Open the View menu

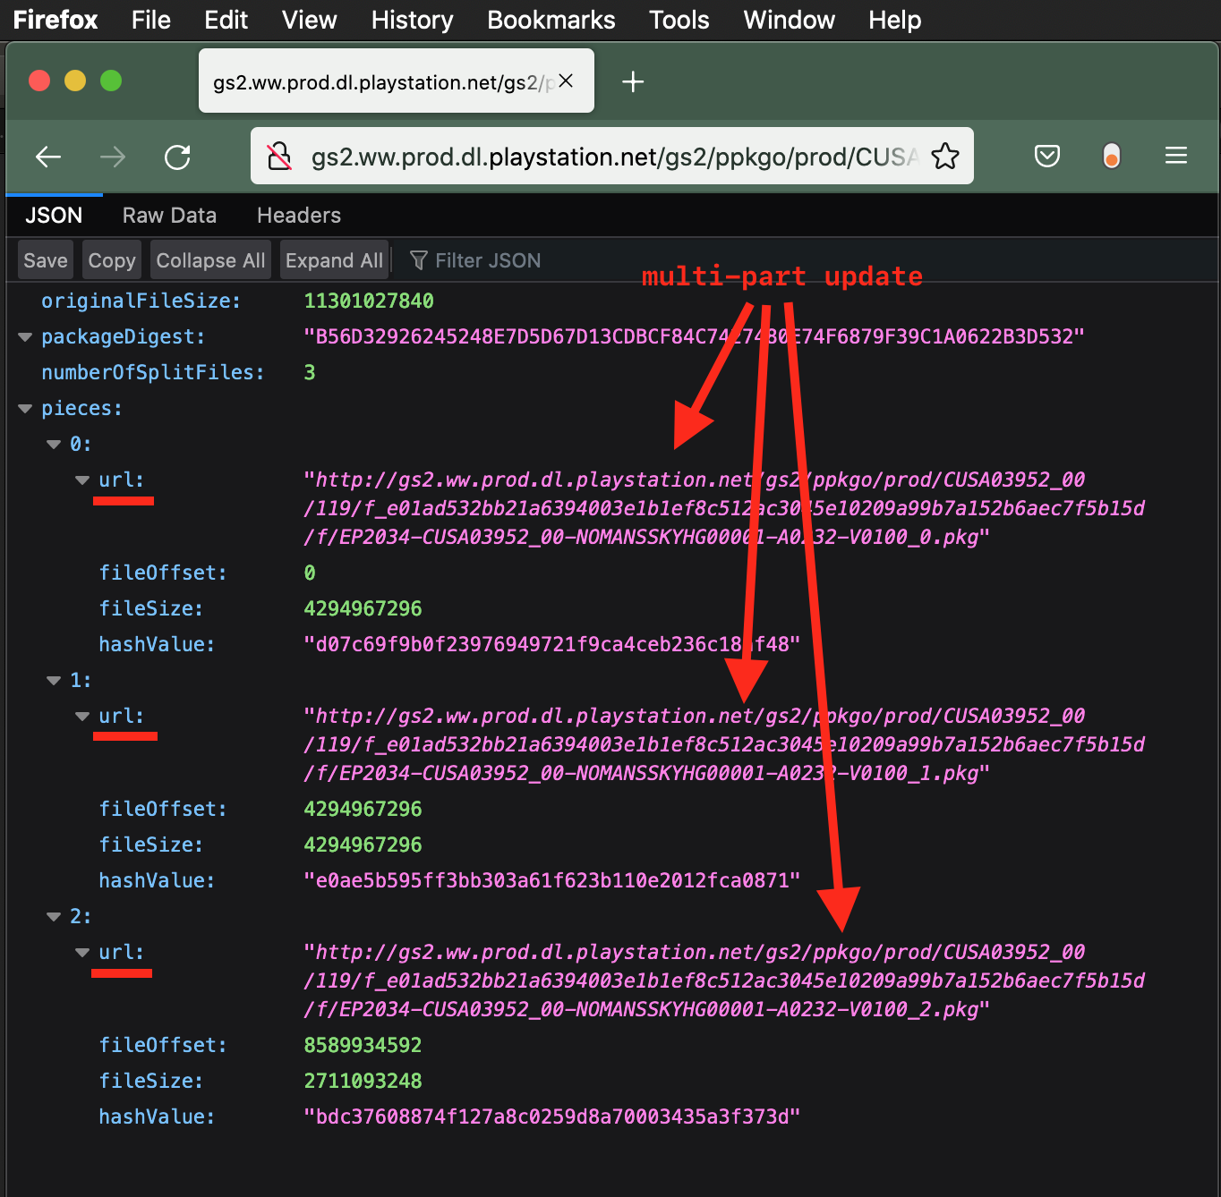(x=309, y=20)
